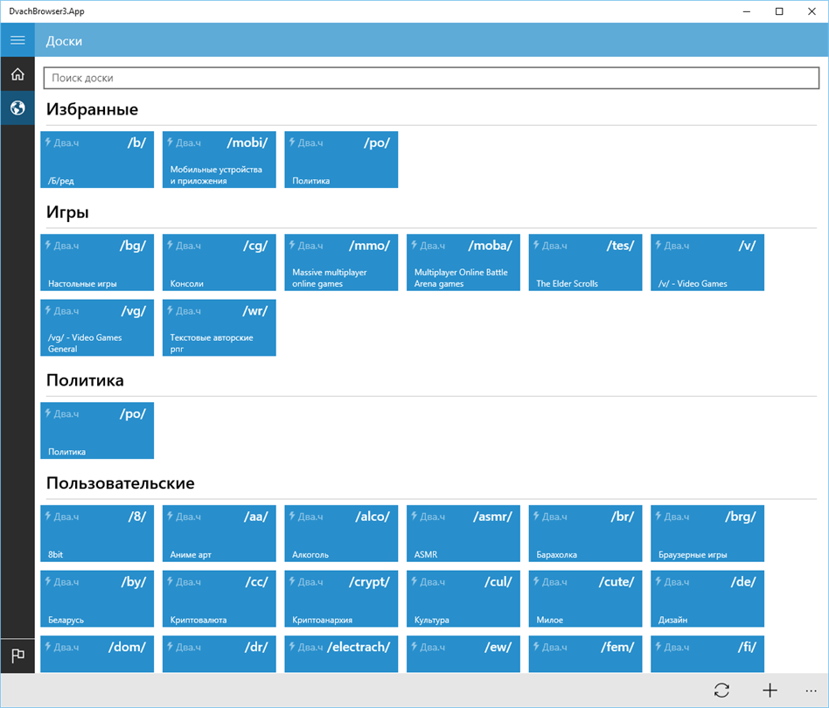The image size is (829, 708).
Task: Select the /asmr/ board tile
Action: pyautogui.click(x=463, y=534)
